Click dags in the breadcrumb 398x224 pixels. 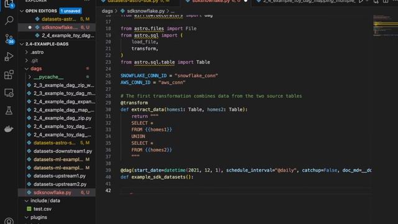107,11
